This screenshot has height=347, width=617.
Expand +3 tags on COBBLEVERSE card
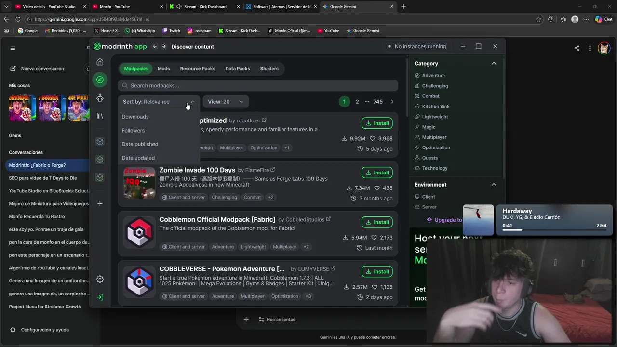coord(308,296)
